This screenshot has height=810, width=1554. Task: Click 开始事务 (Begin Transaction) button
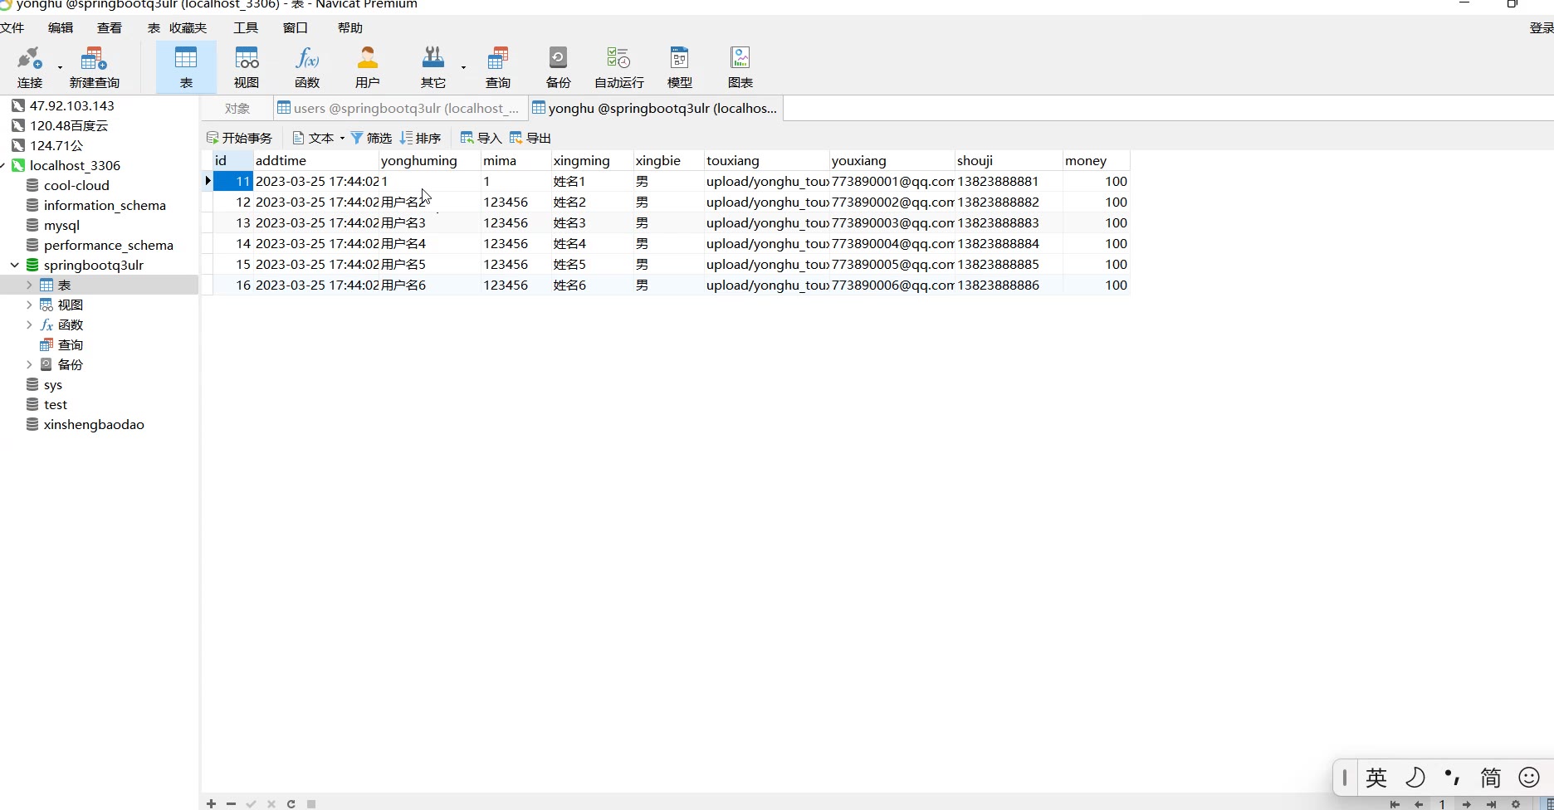tap(240, 138)
